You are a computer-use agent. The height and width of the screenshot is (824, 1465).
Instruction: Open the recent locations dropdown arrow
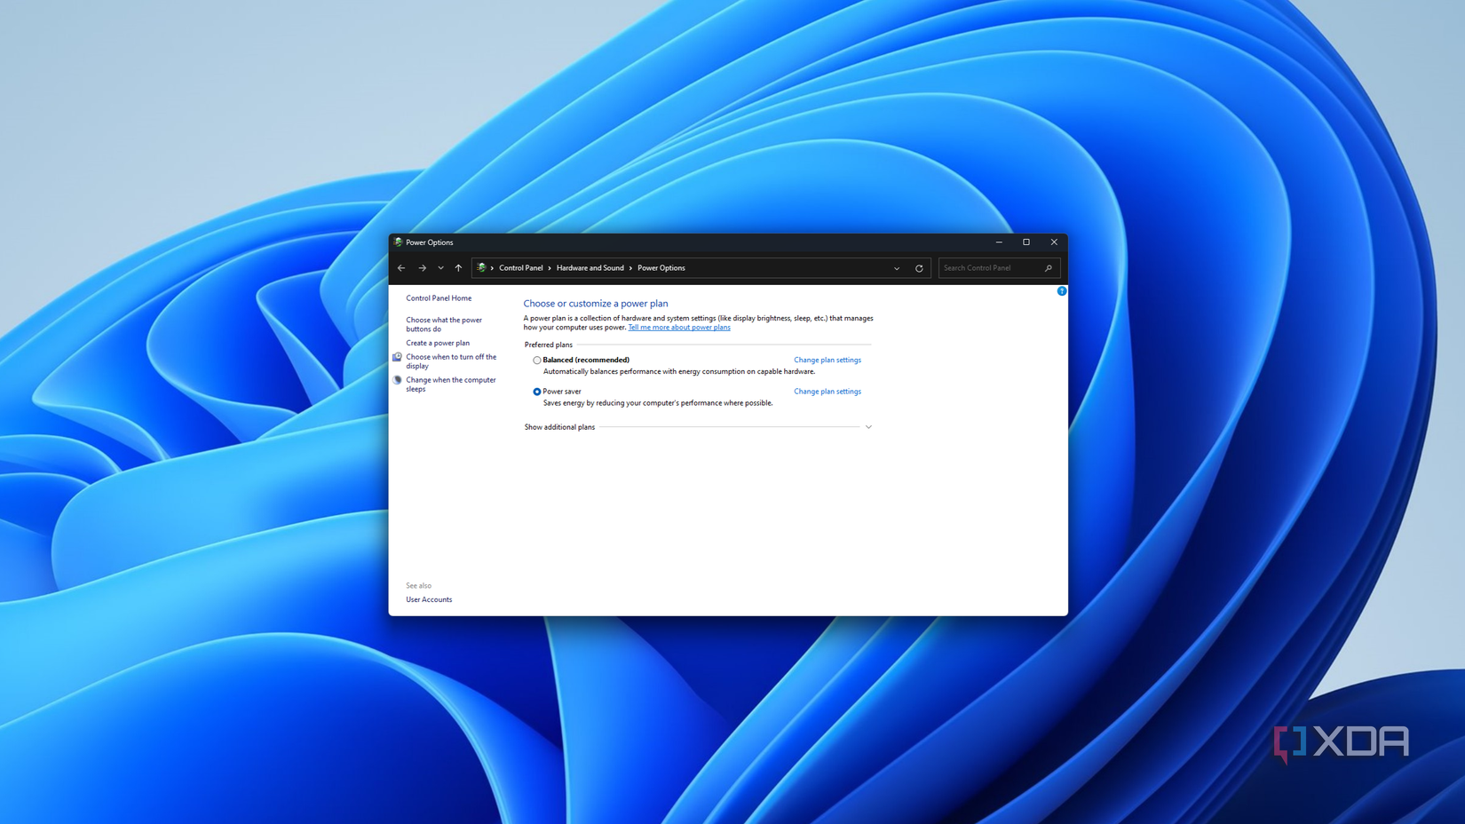click(440, 268)
